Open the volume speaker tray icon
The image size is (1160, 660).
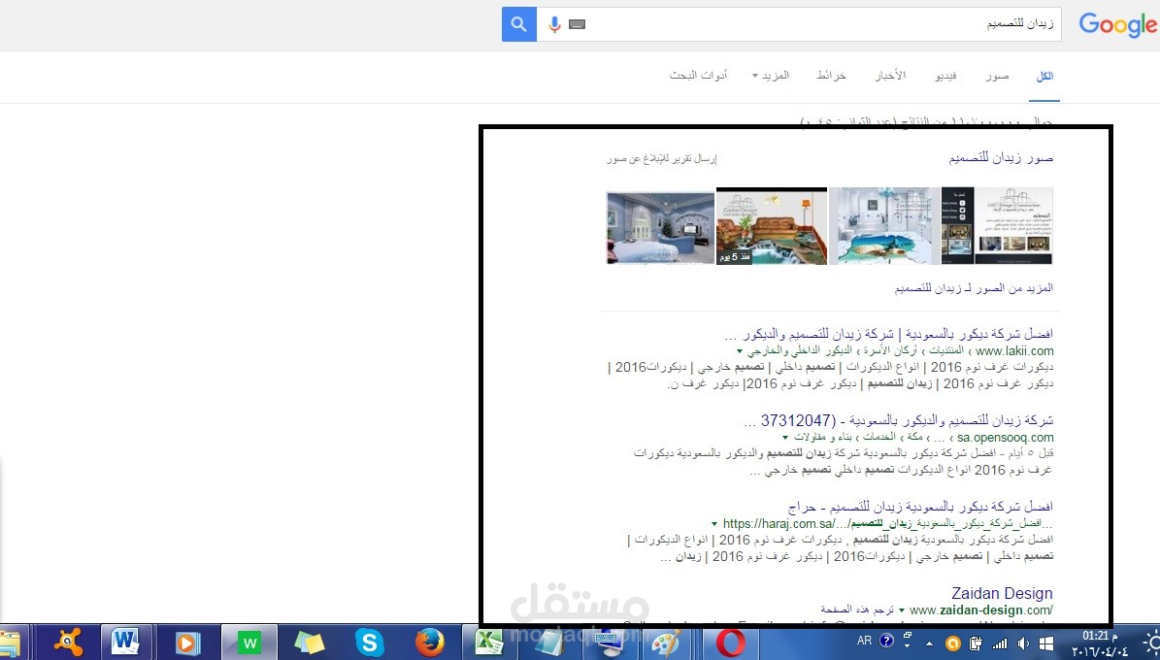click(1023, 643)
